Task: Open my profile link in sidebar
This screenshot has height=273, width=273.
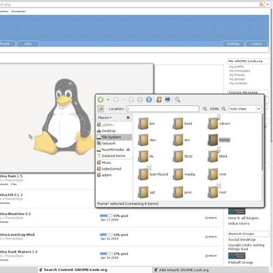Action: [236, 67]
